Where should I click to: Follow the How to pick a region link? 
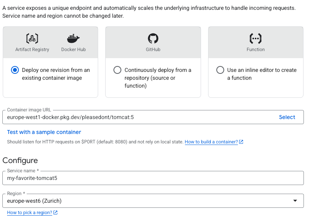pos(29,213)
